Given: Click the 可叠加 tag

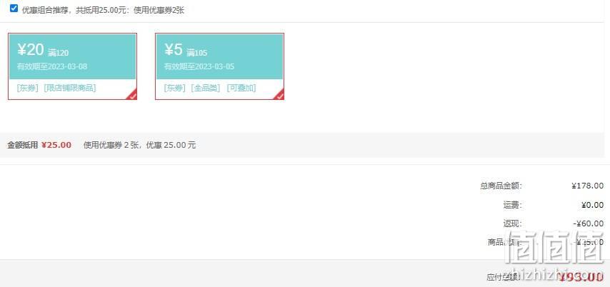Looking at the screenshot, I should (241, 89).
